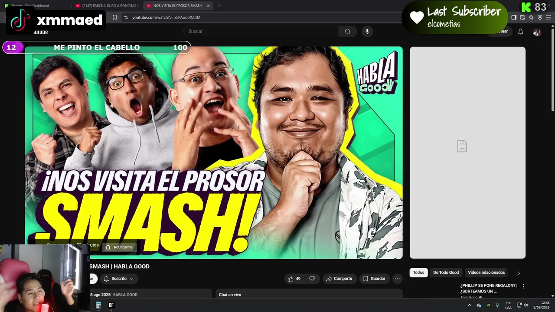
Task: Click the page vertical scrollbar
Action: (x=552, y=69)
